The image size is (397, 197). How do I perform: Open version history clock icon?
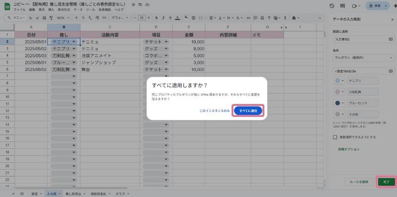coord(332,6)
